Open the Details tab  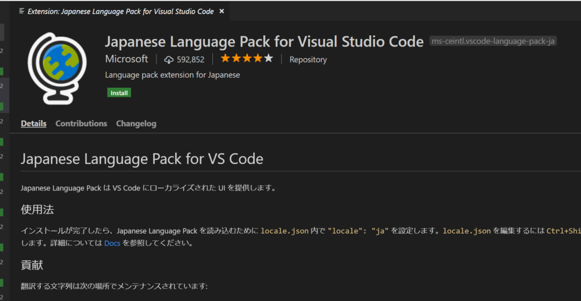pos(33,123)
